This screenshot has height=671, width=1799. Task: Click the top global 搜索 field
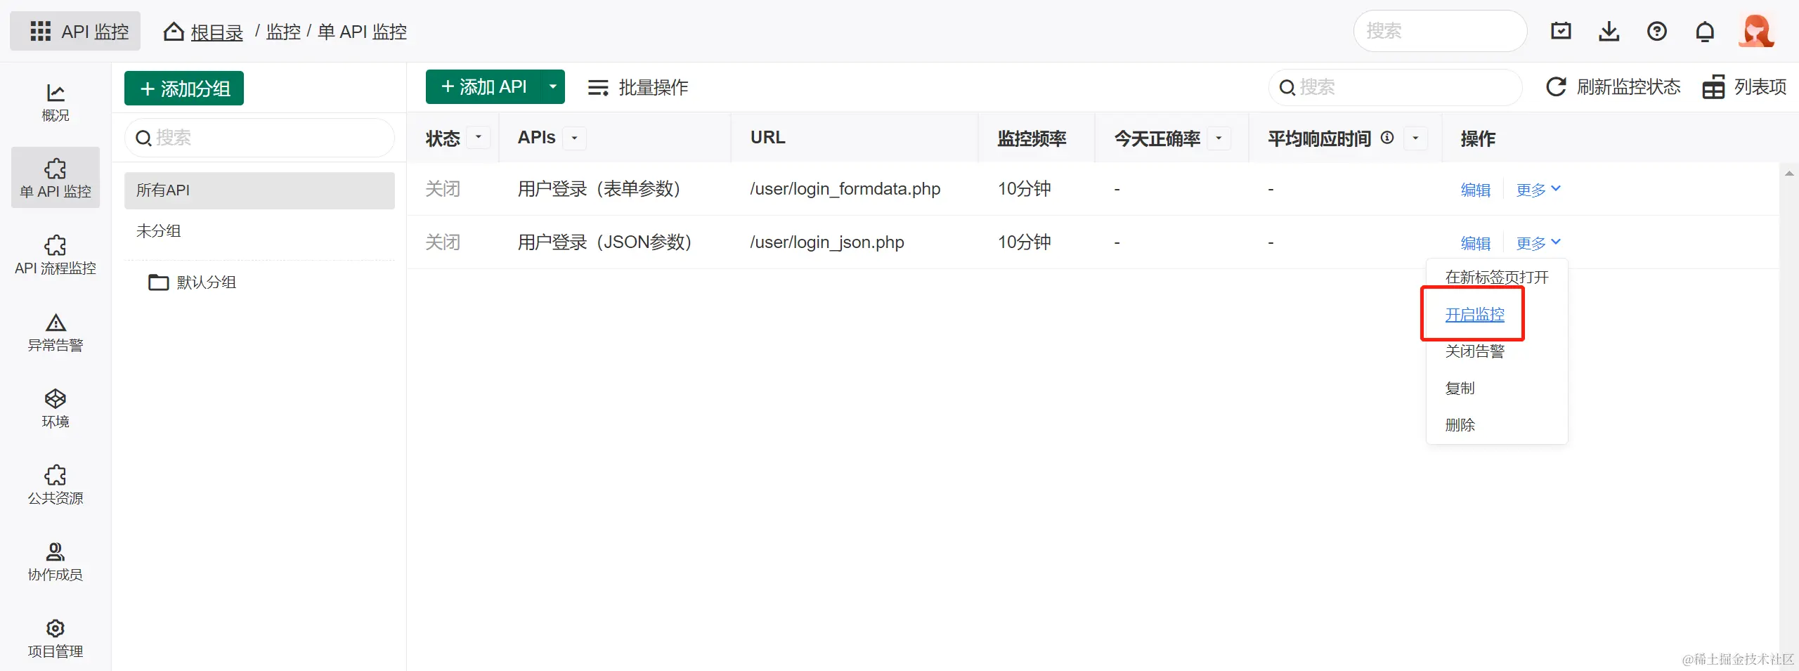tap(1440, 31)
